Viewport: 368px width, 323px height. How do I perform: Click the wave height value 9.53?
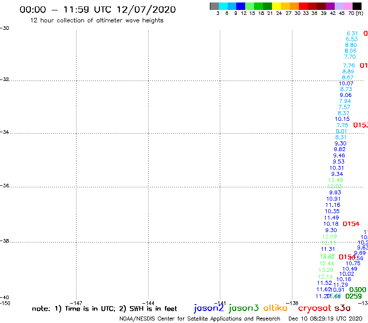[339, 161]
